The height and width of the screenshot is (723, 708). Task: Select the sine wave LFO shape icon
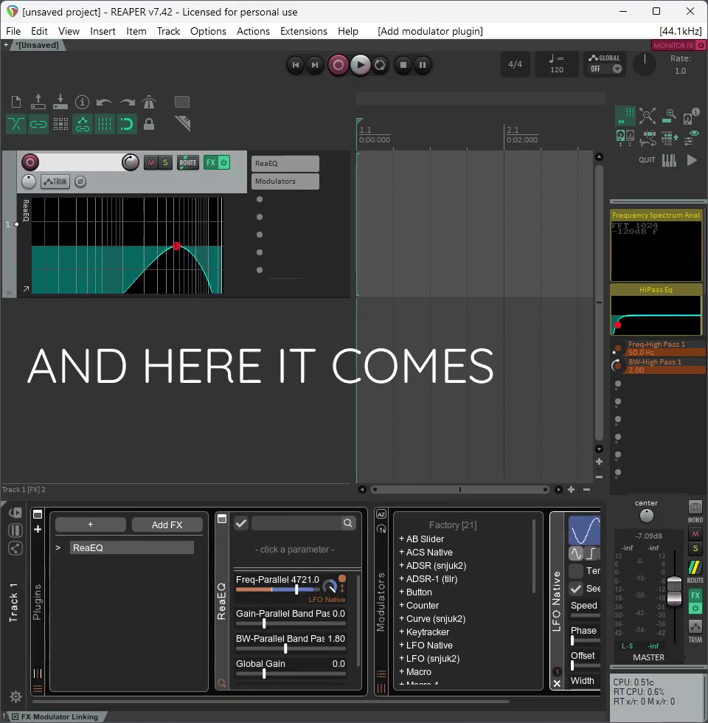click(x=576, y=553)
